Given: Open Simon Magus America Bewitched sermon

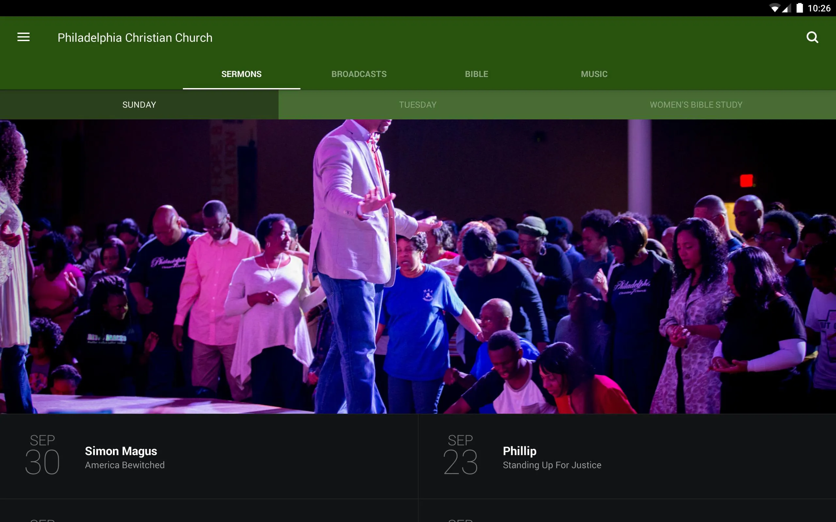Looking at the screenshot, I should 209,456.
